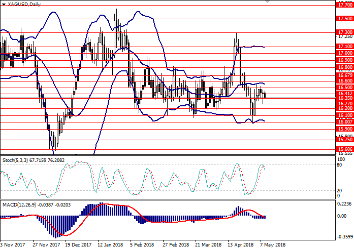Select the MACD 0.00 zero-line axis label
This screenshot has width=354, height=248.
tap(344, 216)
